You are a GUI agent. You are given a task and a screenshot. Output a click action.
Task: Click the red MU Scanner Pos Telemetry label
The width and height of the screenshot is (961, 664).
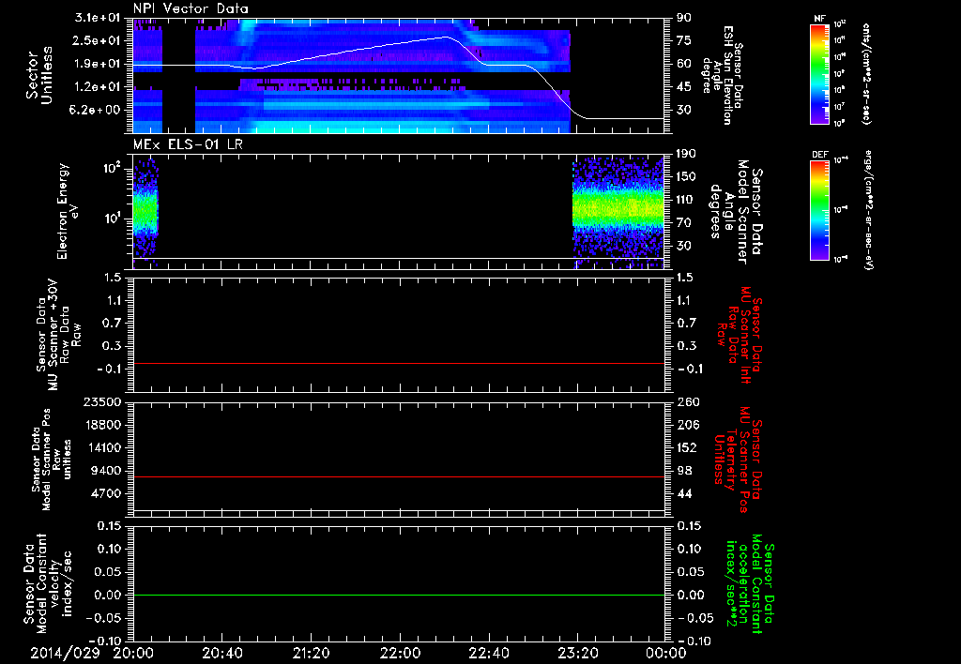(x=738, y=460)
